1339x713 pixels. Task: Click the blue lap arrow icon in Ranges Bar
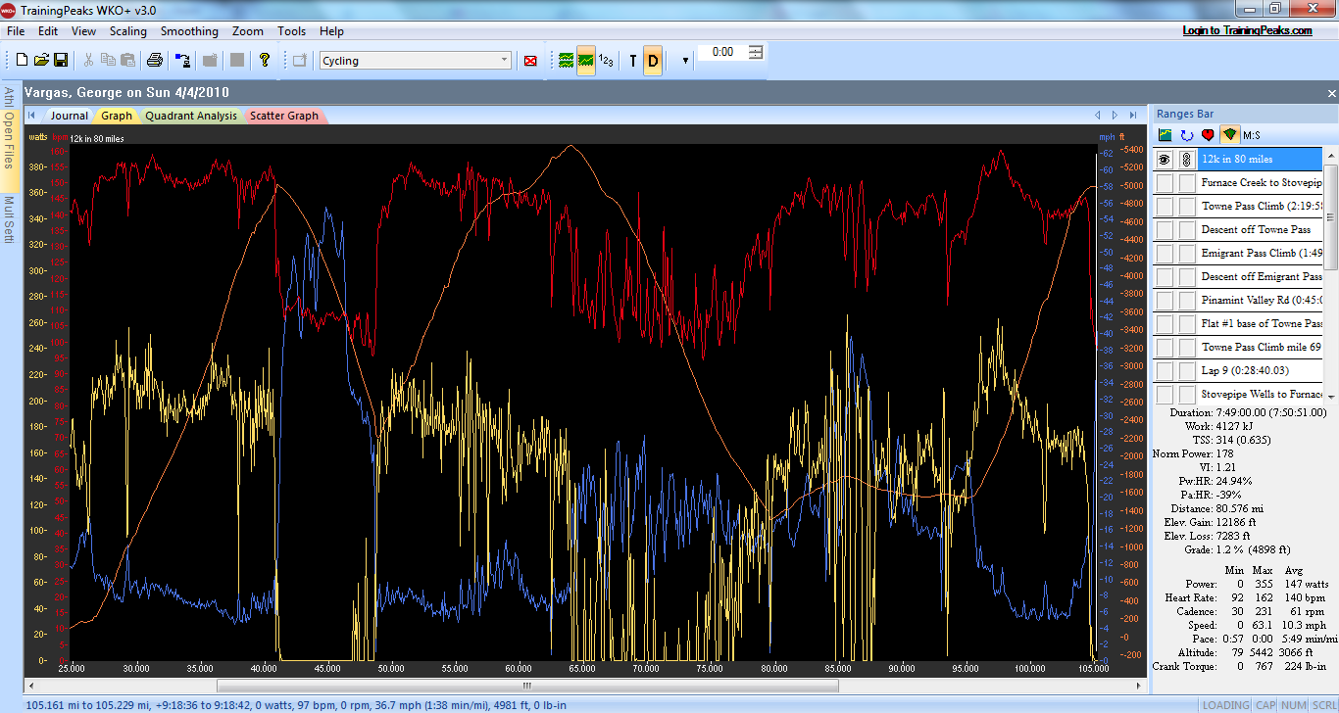pos(1187,135)
